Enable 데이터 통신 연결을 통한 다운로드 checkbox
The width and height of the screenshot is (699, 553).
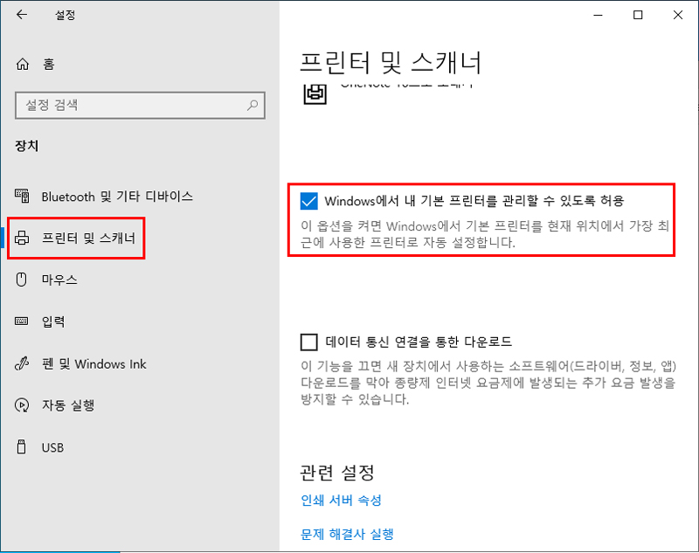[309, 342]
